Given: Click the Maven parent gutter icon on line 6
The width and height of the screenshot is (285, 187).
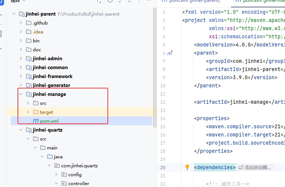Looking at the screenshot, I should coord(170,53).
